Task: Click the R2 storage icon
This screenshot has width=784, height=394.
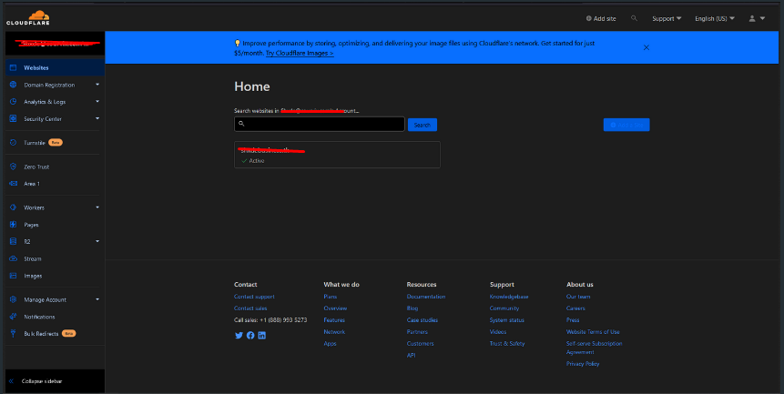Action: tap(14, 242)
